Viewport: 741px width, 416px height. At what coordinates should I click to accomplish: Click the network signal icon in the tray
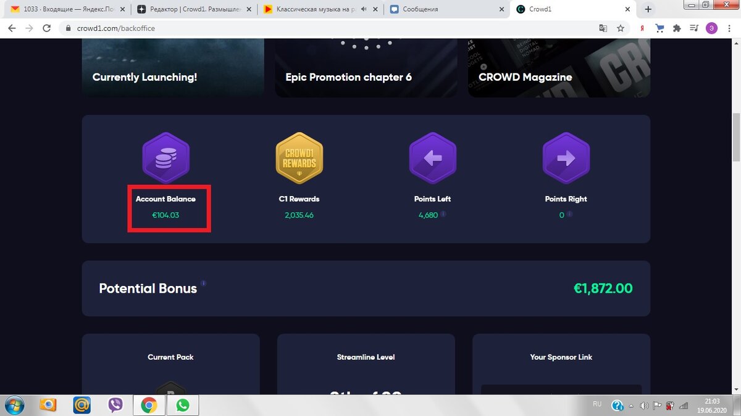pyautogui.click(x=683, y=406)
